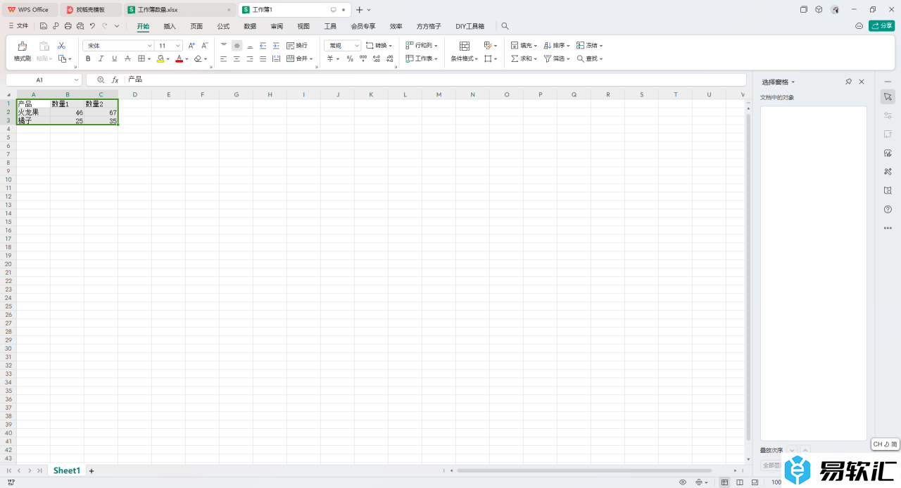Click the thousands separator icon

[x=363, y=58]
